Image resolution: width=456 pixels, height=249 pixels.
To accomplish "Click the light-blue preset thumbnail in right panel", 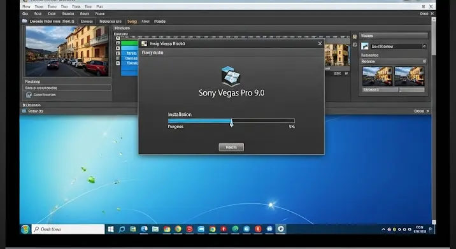I will point(365,46).
